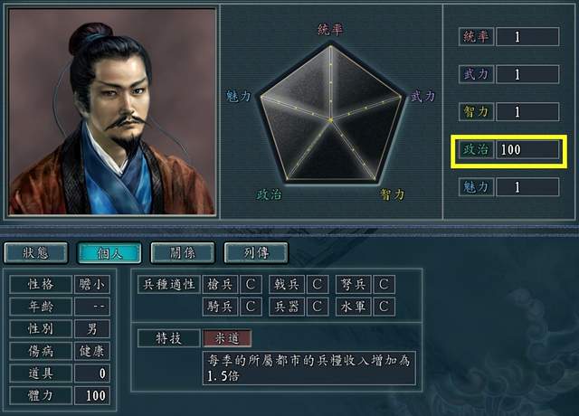This screenshot has height=416, width=579.
Task: Select the 武力 stat value box
Action: click(527, 74)
